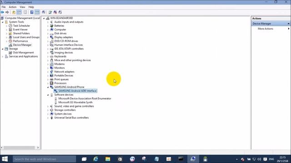Image resolution: width=291 pixels, height=163 pixels.
Task: Click left pane horizontal scrollbar right arrow
Action: pyautogui.click(x=38, y=148)
